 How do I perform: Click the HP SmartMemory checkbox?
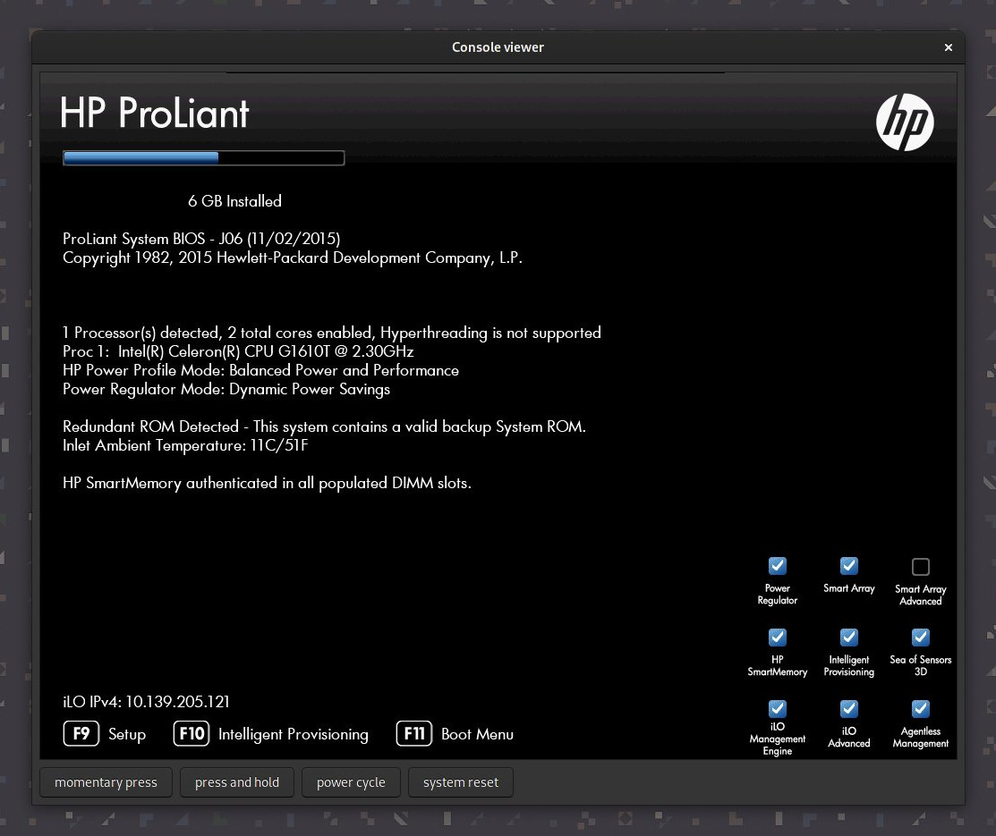(778, 637)
